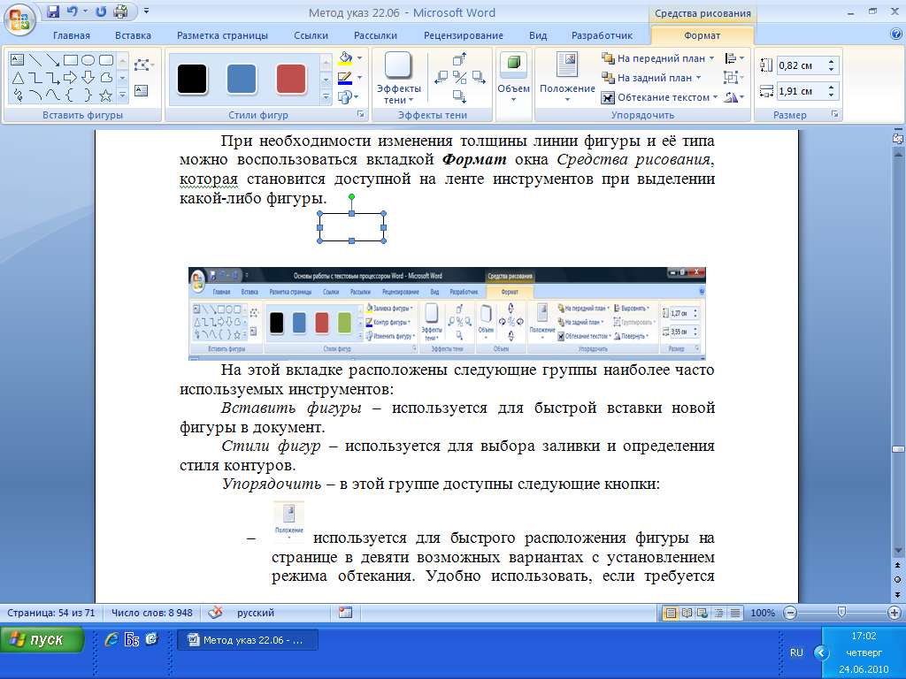
Task: Click the shape height field 0,82 см
Action: pyautogui.click(x=802, y=65)
